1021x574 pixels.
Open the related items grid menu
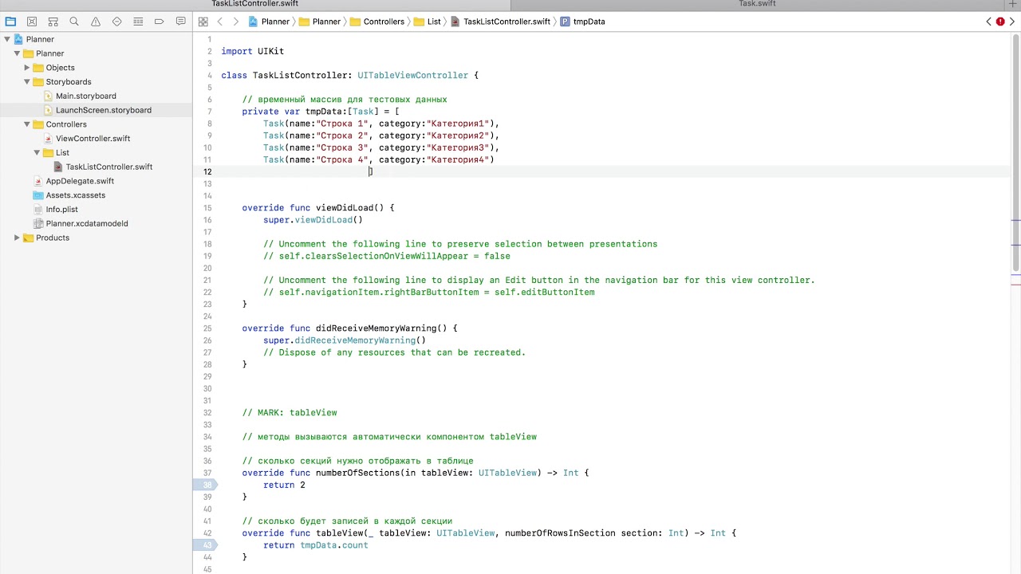tap(203, 22)
